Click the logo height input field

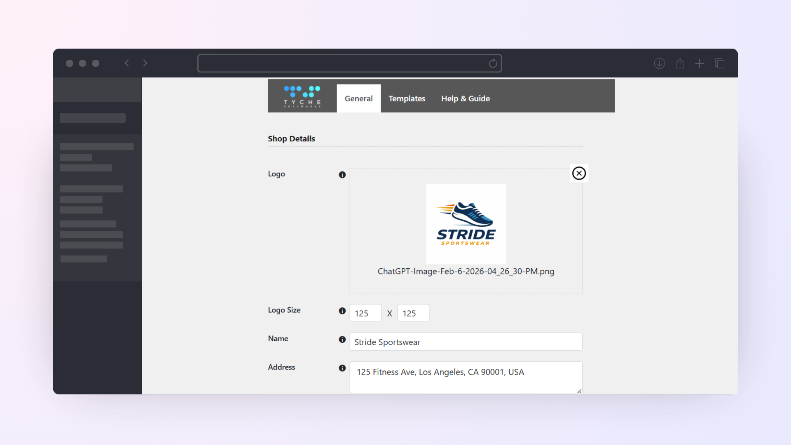(x=413, y=313)
